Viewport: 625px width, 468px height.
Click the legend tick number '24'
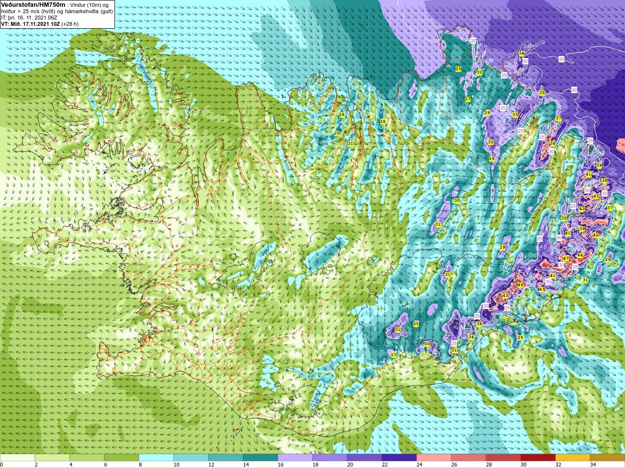point(419,465)
